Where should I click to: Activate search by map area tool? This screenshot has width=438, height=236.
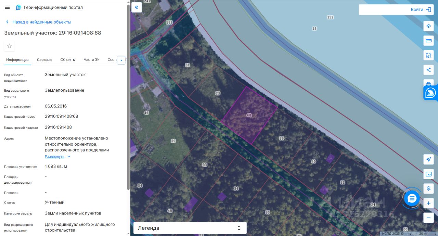click(428, 55)
